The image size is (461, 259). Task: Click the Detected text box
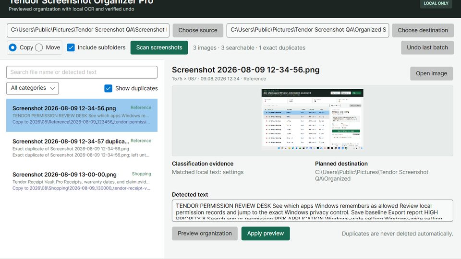[312, 211]
